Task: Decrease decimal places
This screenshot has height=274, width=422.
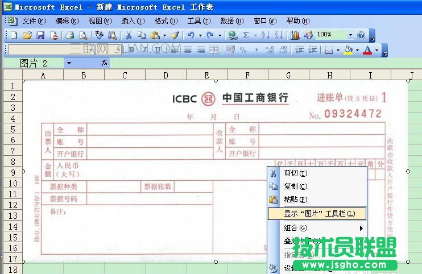Action: [283, 50]
